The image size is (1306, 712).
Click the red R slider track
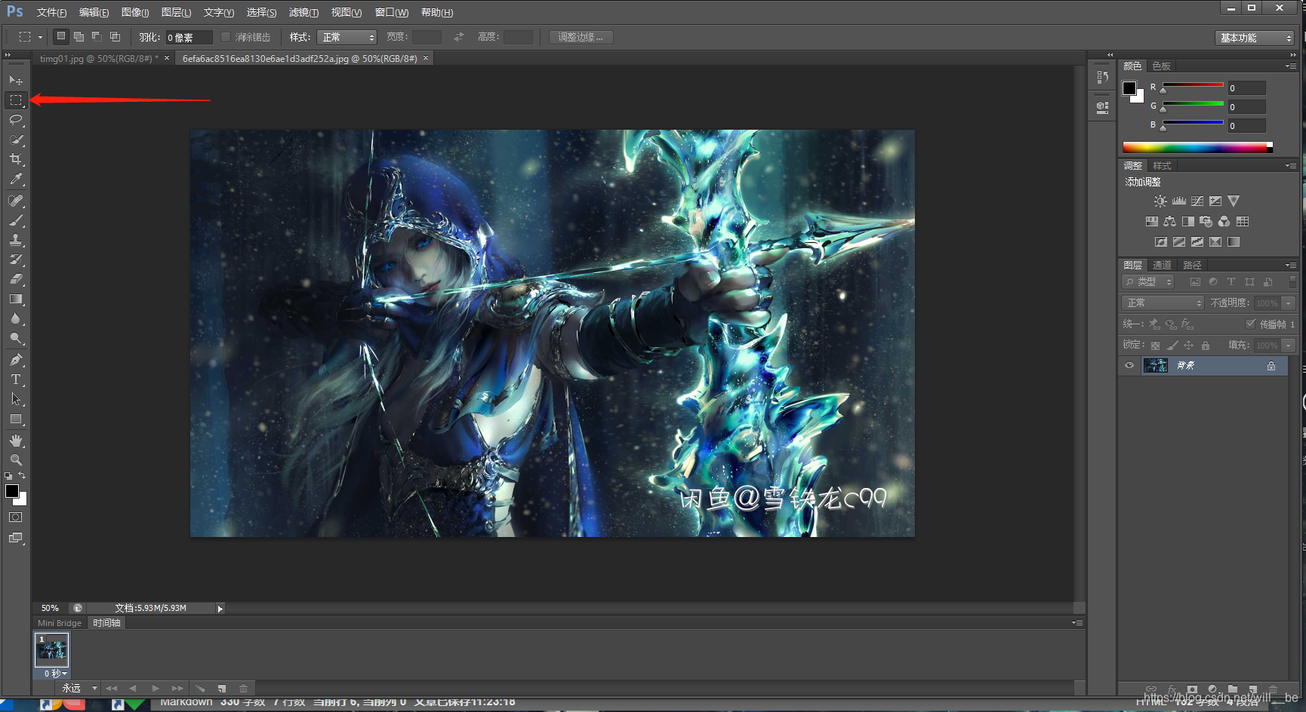(1193, 84)
